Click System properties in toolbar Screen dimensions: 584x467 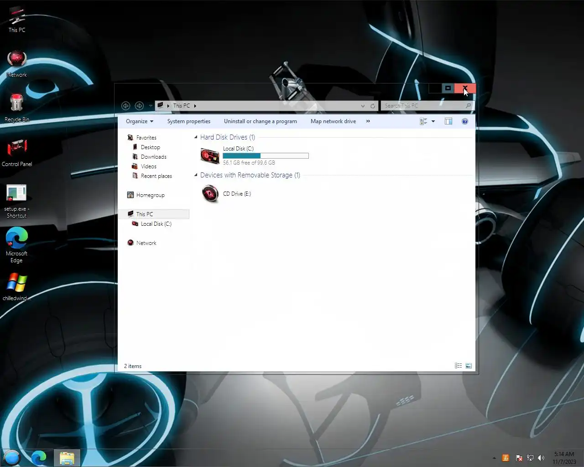(189, 121)
